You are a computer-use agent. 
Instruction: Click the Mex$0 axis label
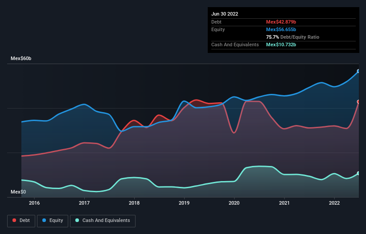(18, 192)
